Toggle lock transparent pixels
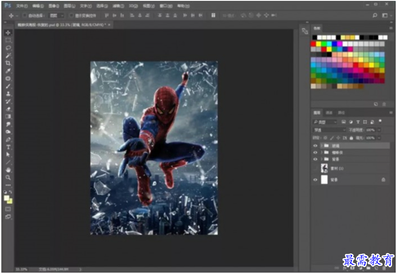The width and height of the screenshot is (397, 274). coord(325,138)
